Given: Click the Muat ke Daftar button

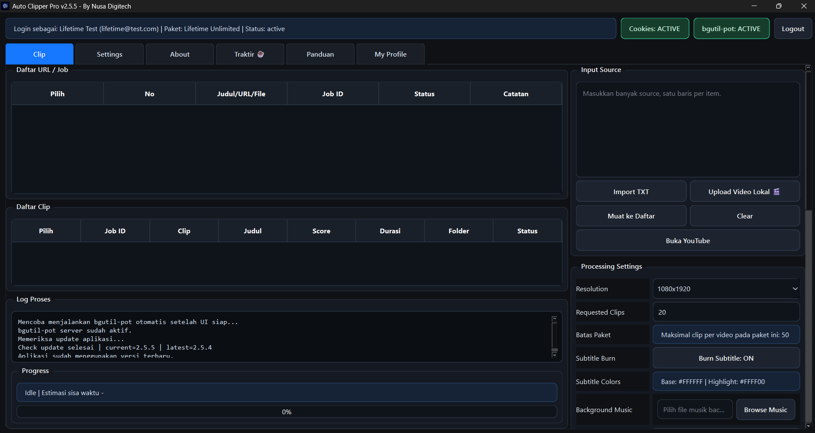Looking at the screenshot, I should click(x=631, y=216).
